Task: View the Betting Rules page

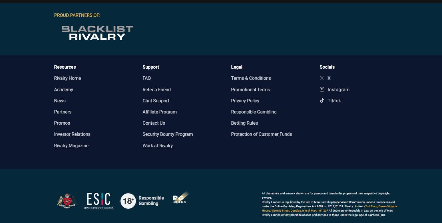Action: point(244,123)
